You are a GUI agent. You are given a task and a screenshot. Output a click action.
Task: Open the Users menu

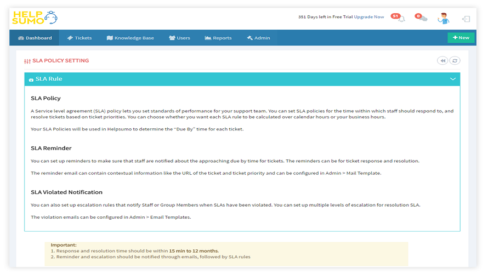[180, 38]
